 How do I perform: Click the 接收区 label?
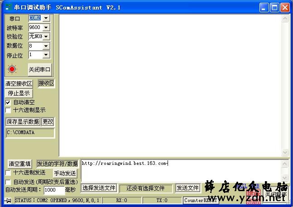(x=46, y=83)
